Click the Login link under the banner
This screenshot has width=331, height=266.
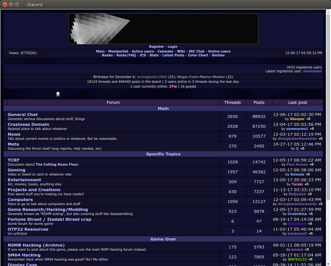click(172, 47)
